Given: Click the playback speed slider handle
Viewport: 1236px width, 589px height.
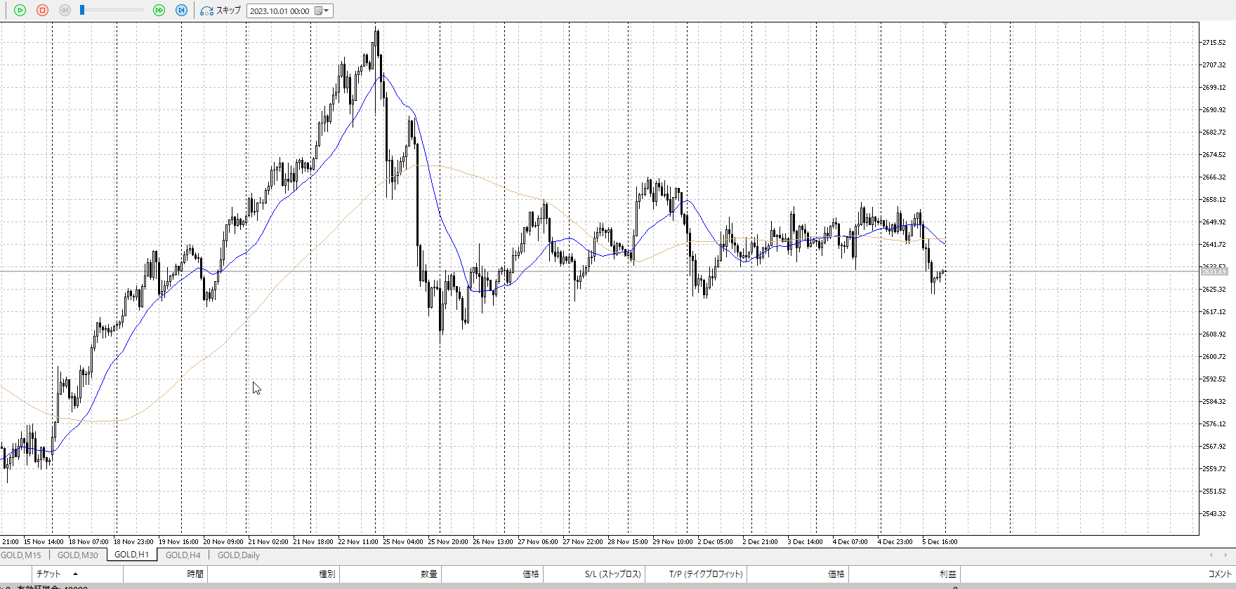Looking at the screenshot, I should pos(82,10).
